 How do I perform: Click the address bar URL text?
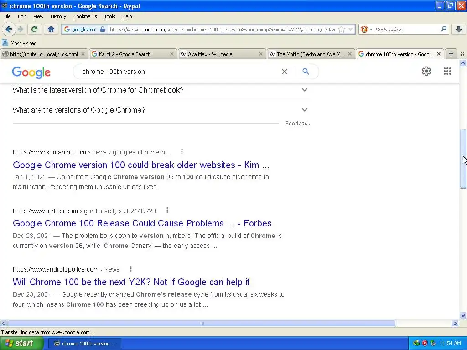pos(222,30)
